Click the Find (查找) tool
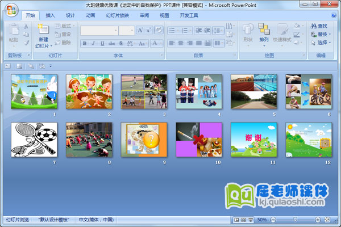 coord(319,26)
